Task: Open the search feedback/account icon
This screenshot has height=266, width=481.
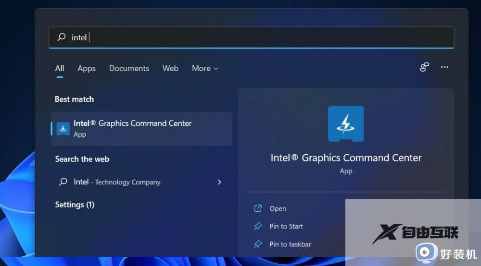Action: (x=424, y=67)
